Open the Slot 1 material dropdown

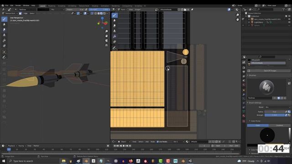178,142
